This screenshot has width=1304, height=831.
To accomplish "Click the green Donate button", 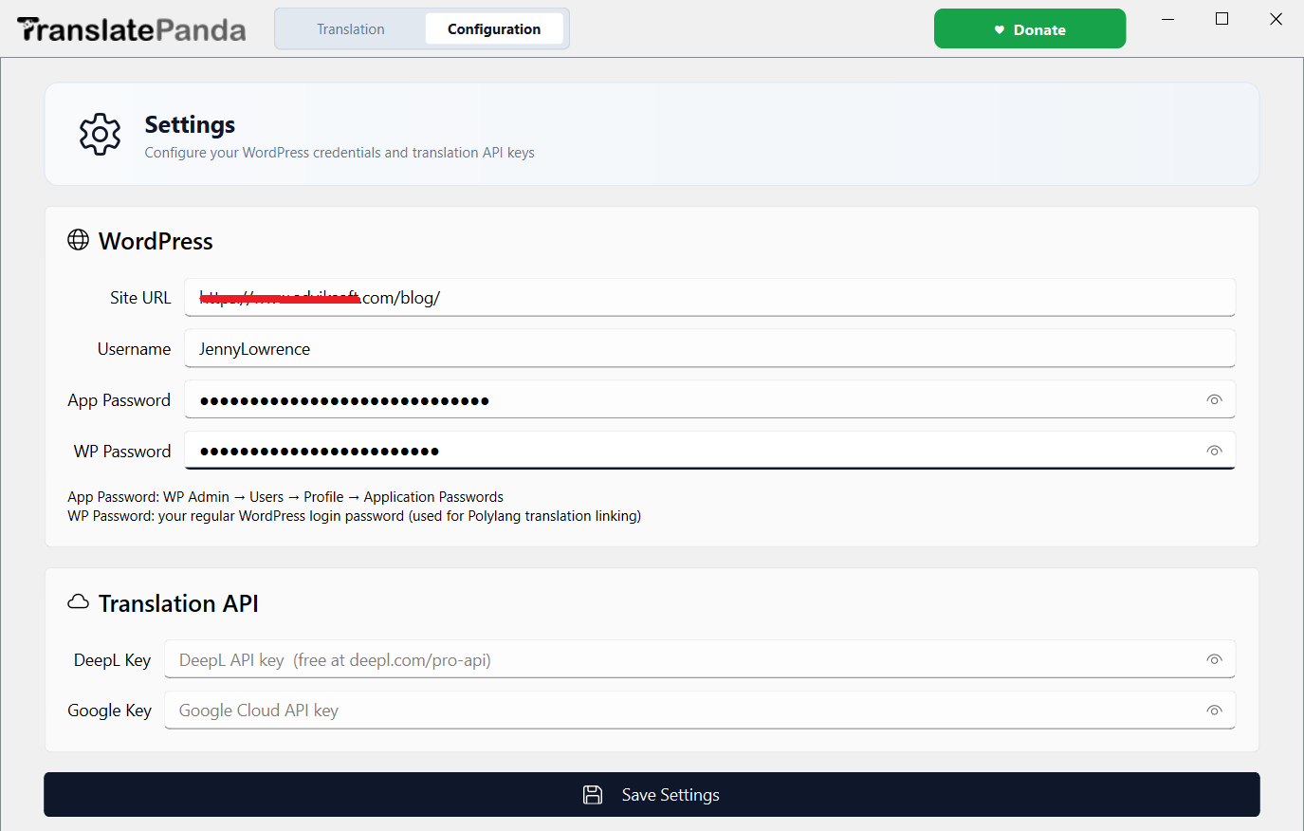I will (1030, 28).
